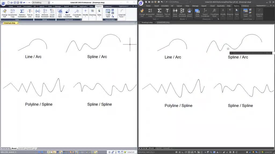Open View tab in GstarCAD 2020 window
This screenshot has height=154, width=275.
tap(187, 6)
